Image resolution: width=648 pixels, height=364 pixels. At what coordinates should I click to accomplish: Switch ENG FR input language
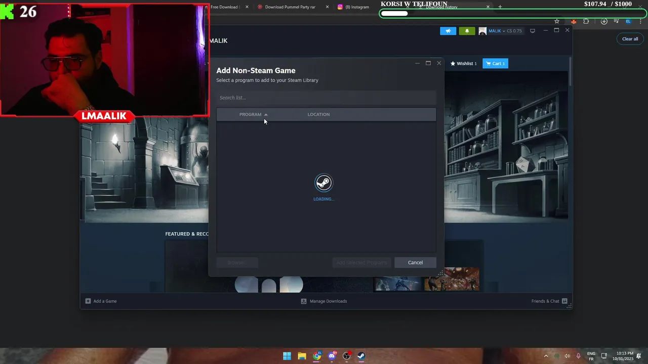[x=591, y=356]
